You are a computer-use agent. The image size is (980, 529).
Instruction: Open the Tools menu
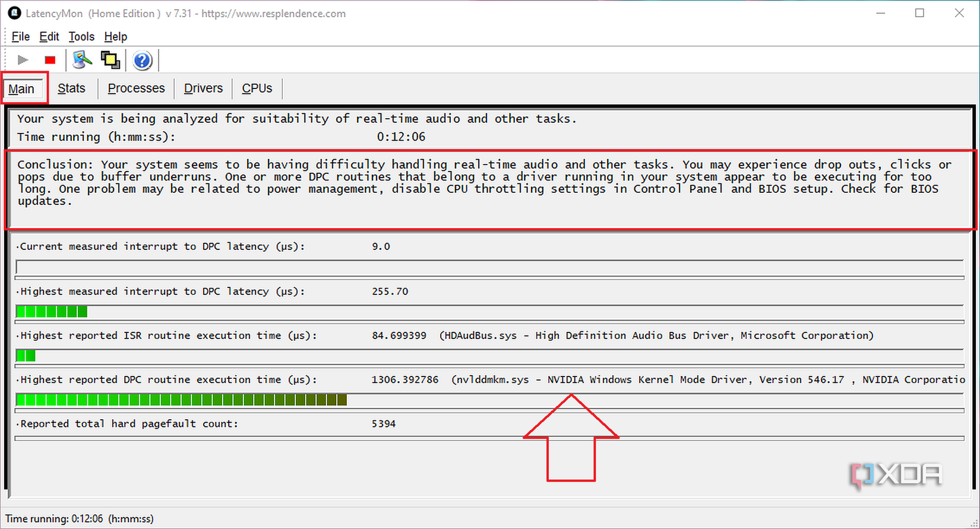81,37
